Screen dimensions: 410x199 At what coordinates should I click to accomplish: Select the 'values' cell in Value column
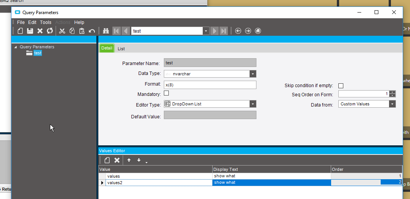coord(159,176)
